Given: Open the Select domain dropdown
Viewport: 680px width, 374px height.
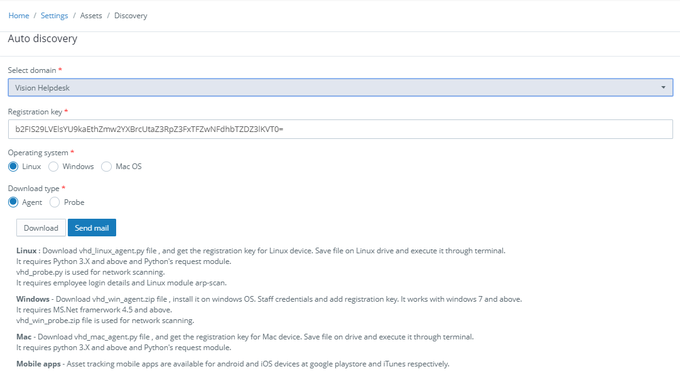Looking at the screenshot, I should click(x=340, y=87).
